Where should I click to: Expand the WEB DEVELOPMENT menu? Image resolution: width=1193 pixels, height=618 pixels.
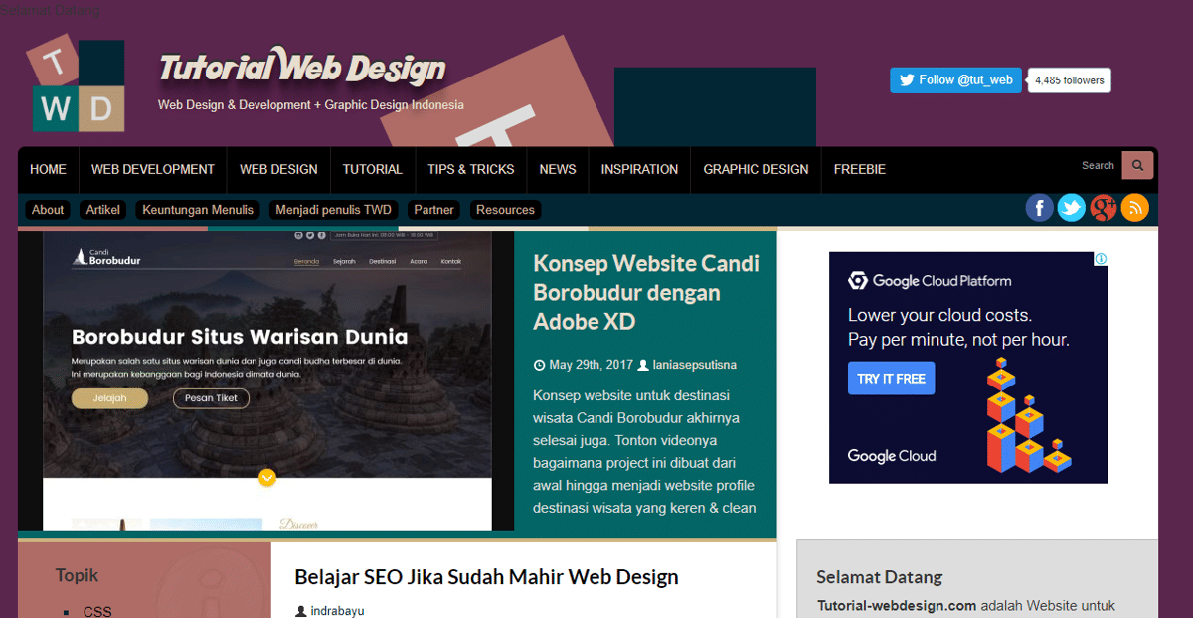pos(152,169)
